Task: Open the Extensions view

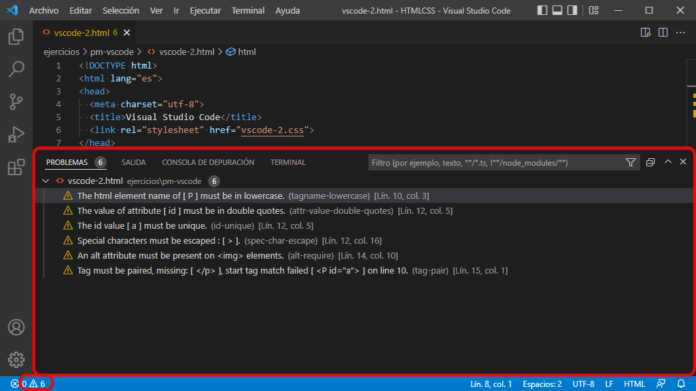Action: 16,167
